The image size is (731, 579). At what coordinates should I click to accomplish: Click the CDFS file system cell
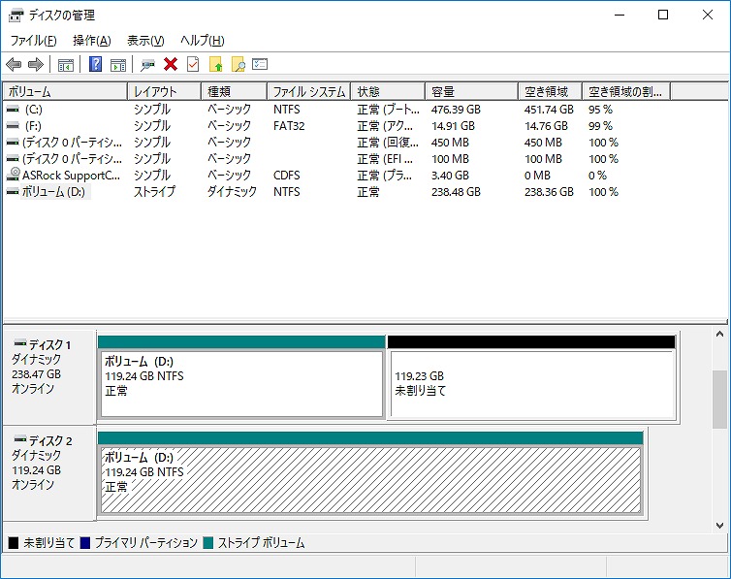click(287, 176)
